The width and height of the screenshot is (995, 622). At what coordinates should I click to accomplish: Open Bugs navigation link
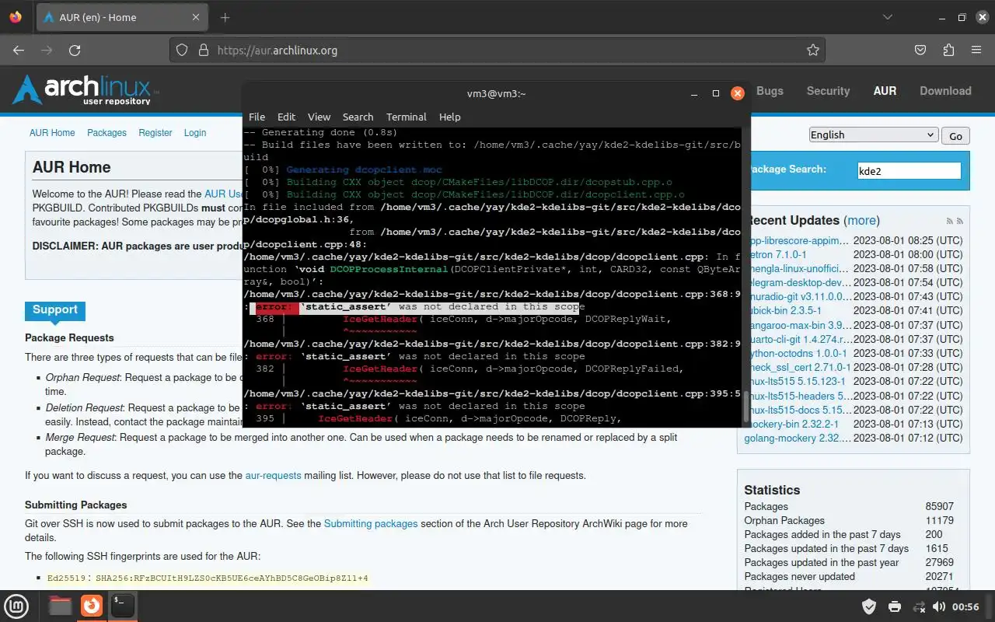(770, 91)
